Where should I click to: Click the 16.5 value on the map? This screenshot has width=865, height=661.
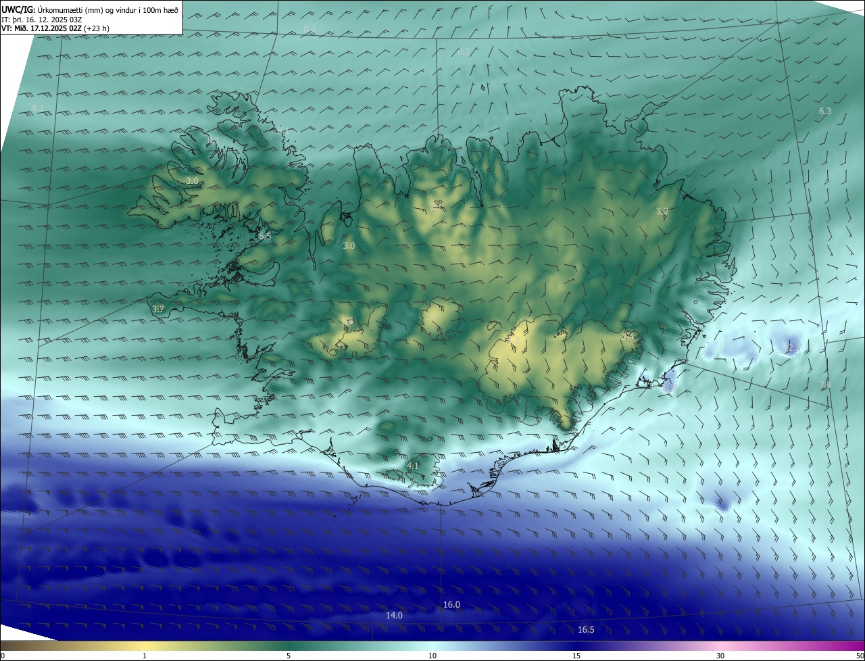point(586,629)
